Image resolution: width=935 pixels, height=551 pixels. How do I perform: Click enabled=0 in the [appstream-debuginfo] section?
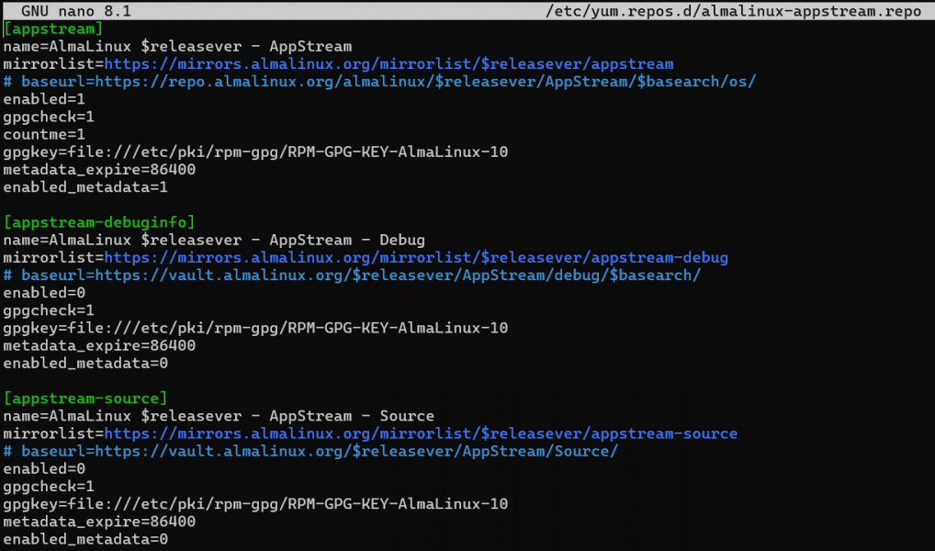coord(44,292)
